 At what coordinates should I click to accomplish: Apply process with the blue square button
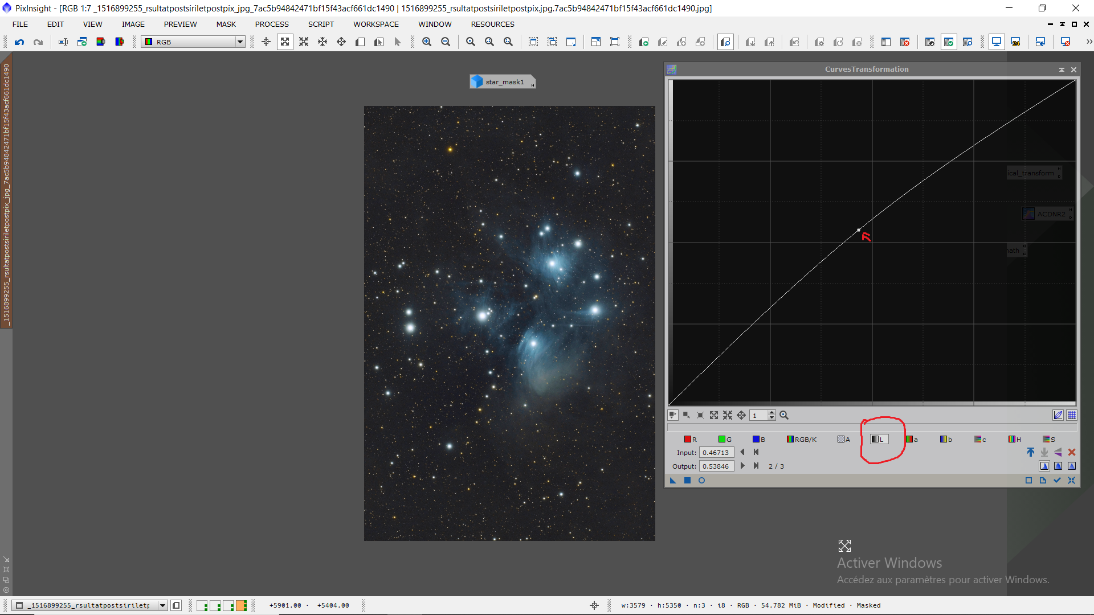(687, 481)
